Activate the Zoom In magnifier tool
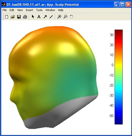The image size is (132, 136). click(x=59, y=17)
